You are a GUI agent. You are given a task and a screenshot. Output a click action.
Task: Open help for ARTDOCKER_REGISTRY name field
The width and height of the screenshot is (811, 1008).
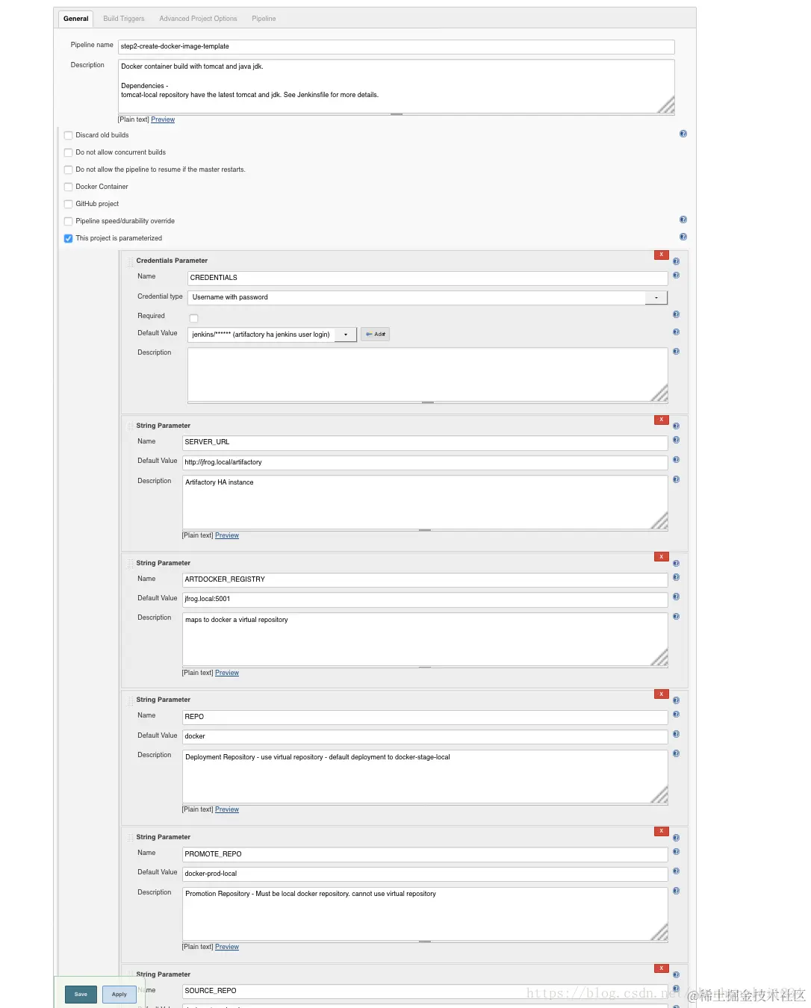coord(676,577)
